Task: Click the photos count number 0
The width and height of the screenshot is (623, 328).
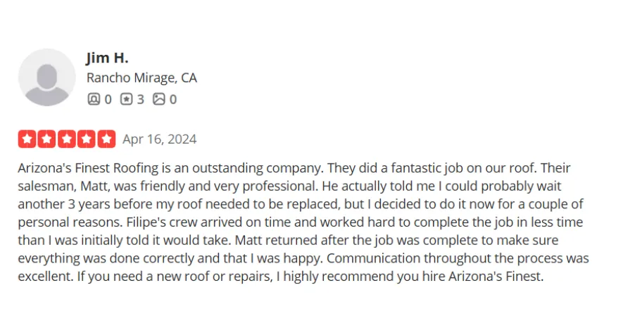Action: (x=173, y=99)
